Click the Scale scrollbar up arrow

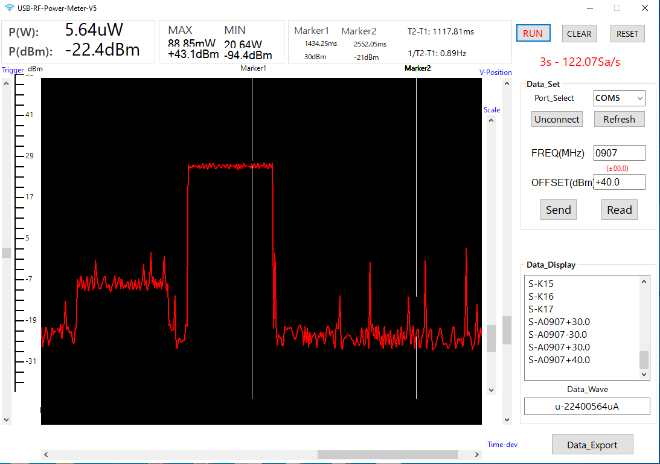(x=491, y=120)
